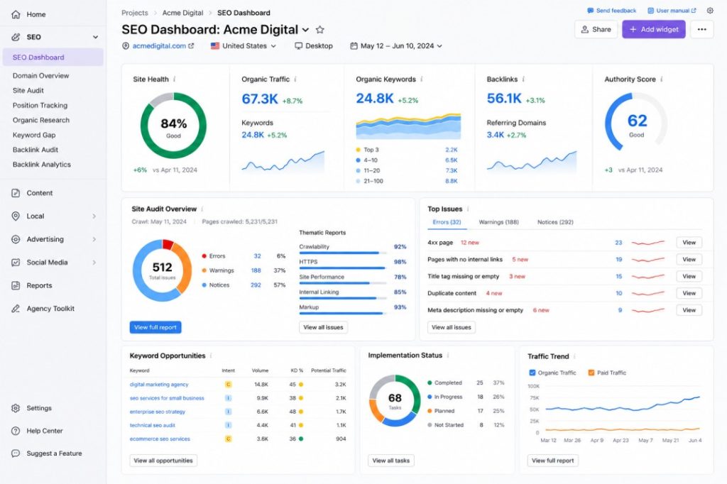Open the three-dot more options menu
The width and height of the screenshot is (727, 484).
[702, 29]
